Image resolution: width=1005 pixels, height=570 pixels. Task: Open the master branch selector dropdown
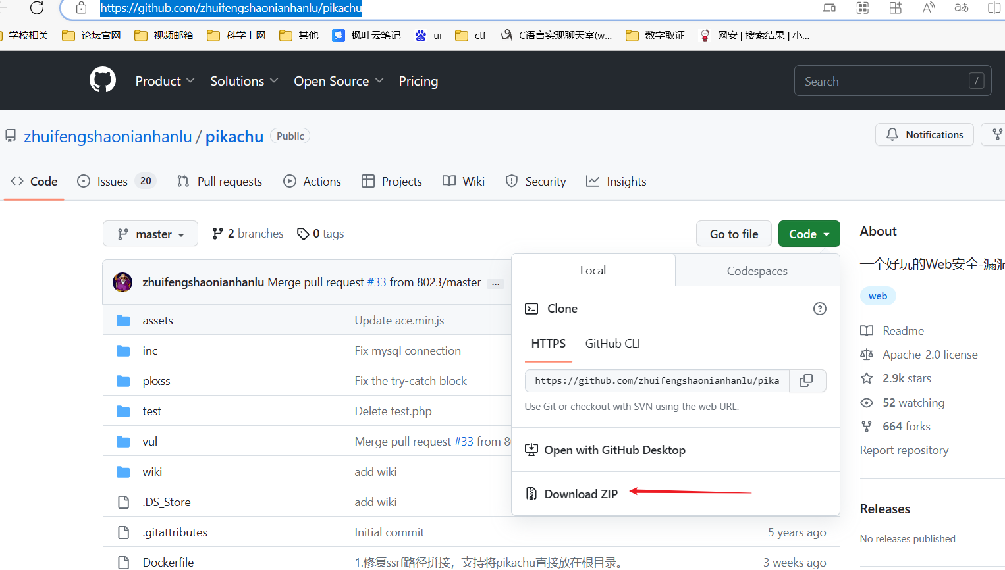[x=150, y=234]
